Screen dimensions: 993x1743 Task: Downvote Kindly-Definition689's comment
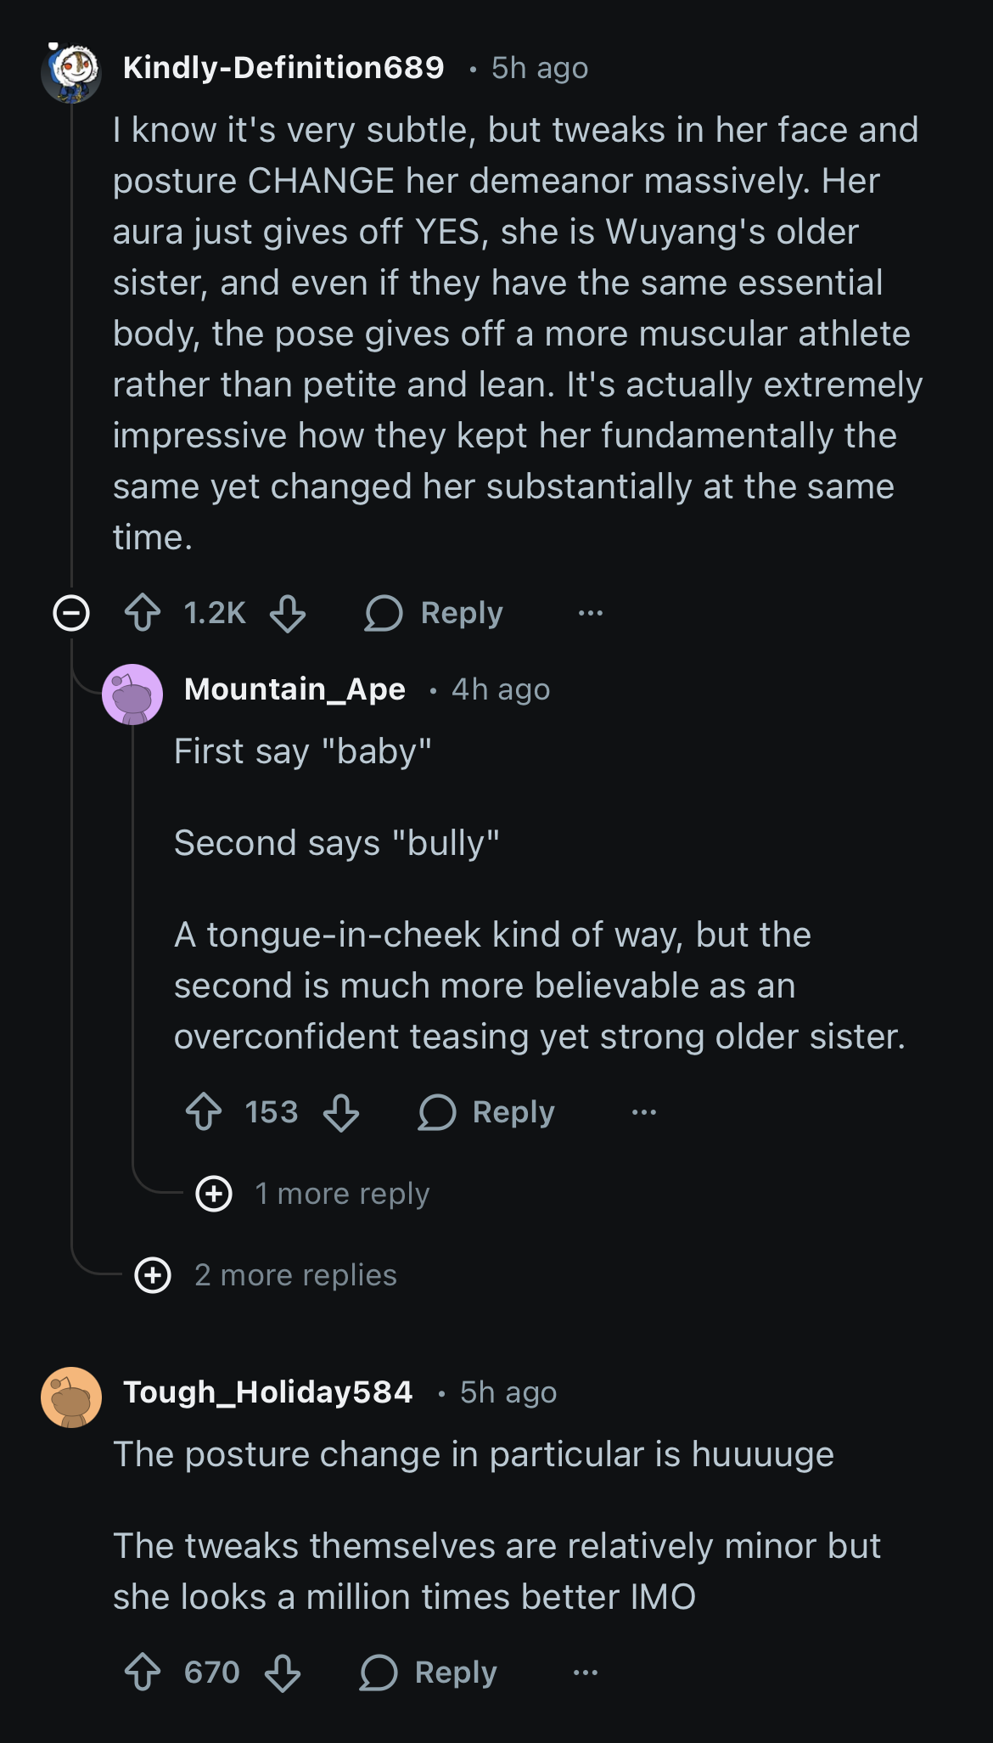click(288, 613)
